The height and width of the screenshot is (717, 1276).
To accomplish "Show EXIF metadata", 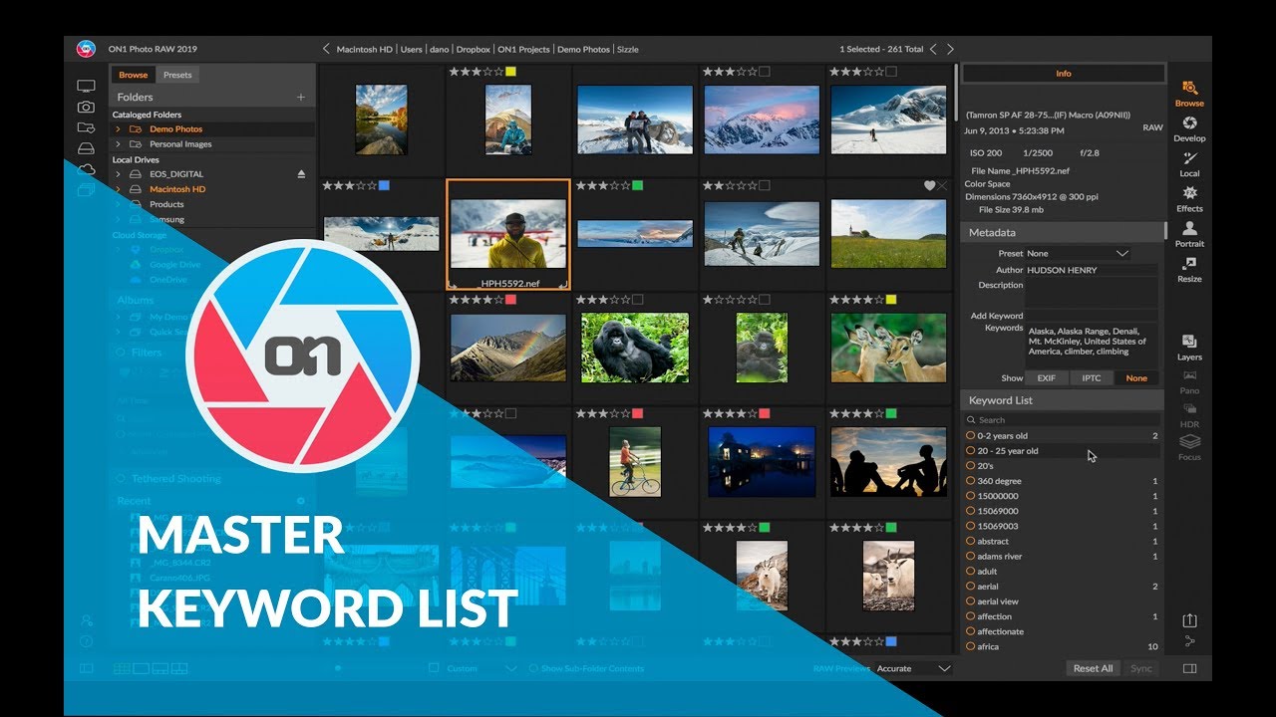I will pos(1046,378).
